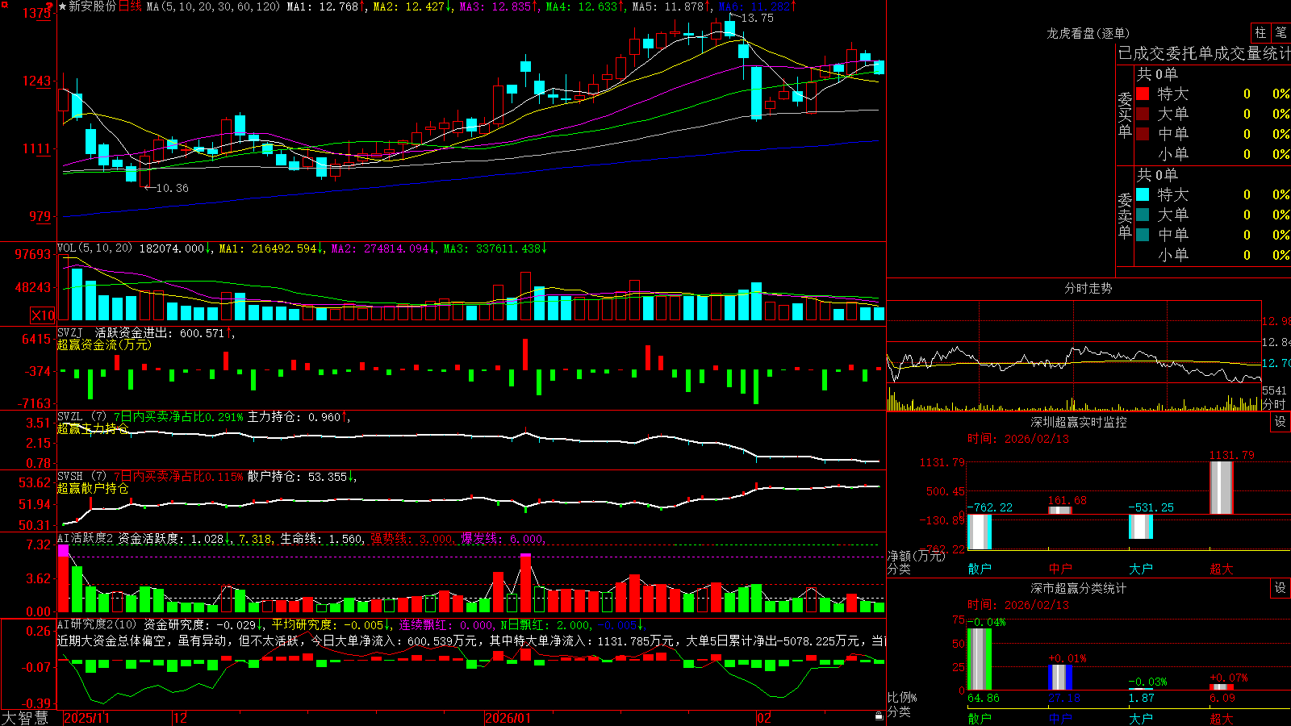Select the SVZJ indicator name
This screenshot has width=1291, height=726.
[x=69, y=332]
